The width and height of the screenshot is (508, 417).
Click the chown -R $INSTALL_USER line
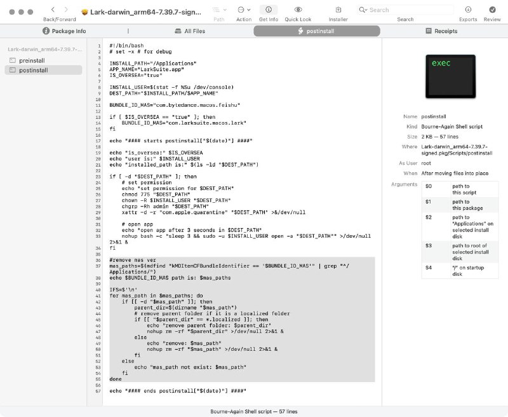tap(176, 200)
